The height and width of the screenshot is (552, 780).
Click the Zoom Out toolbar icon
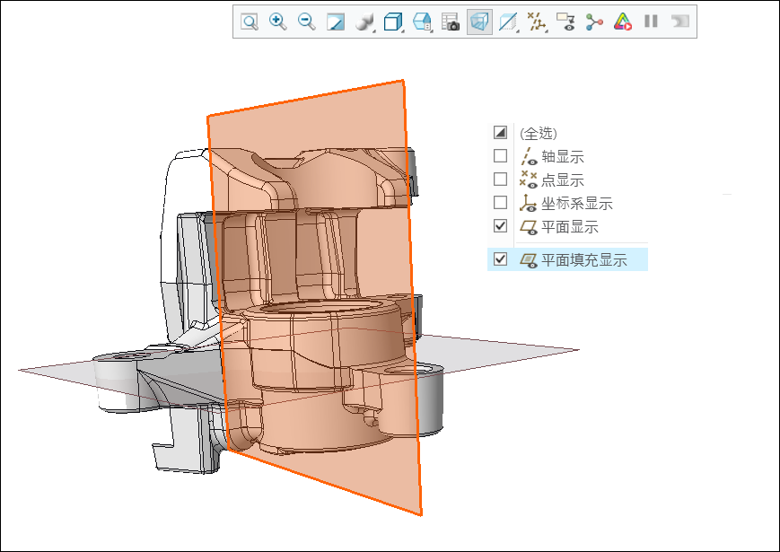[x=309, y=23]
